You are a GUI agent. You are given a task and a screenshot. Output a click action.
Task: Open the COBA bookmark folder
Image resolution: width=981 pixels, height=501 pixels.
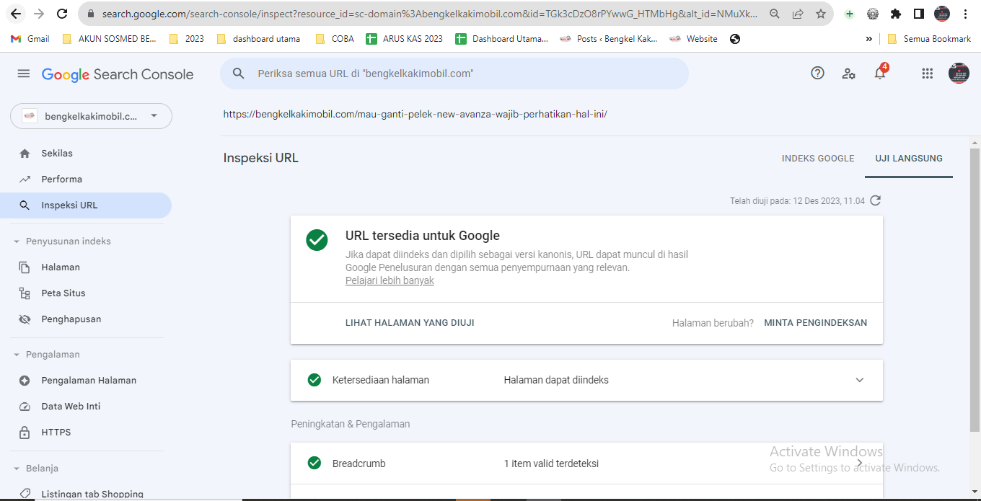coord(335,39)
